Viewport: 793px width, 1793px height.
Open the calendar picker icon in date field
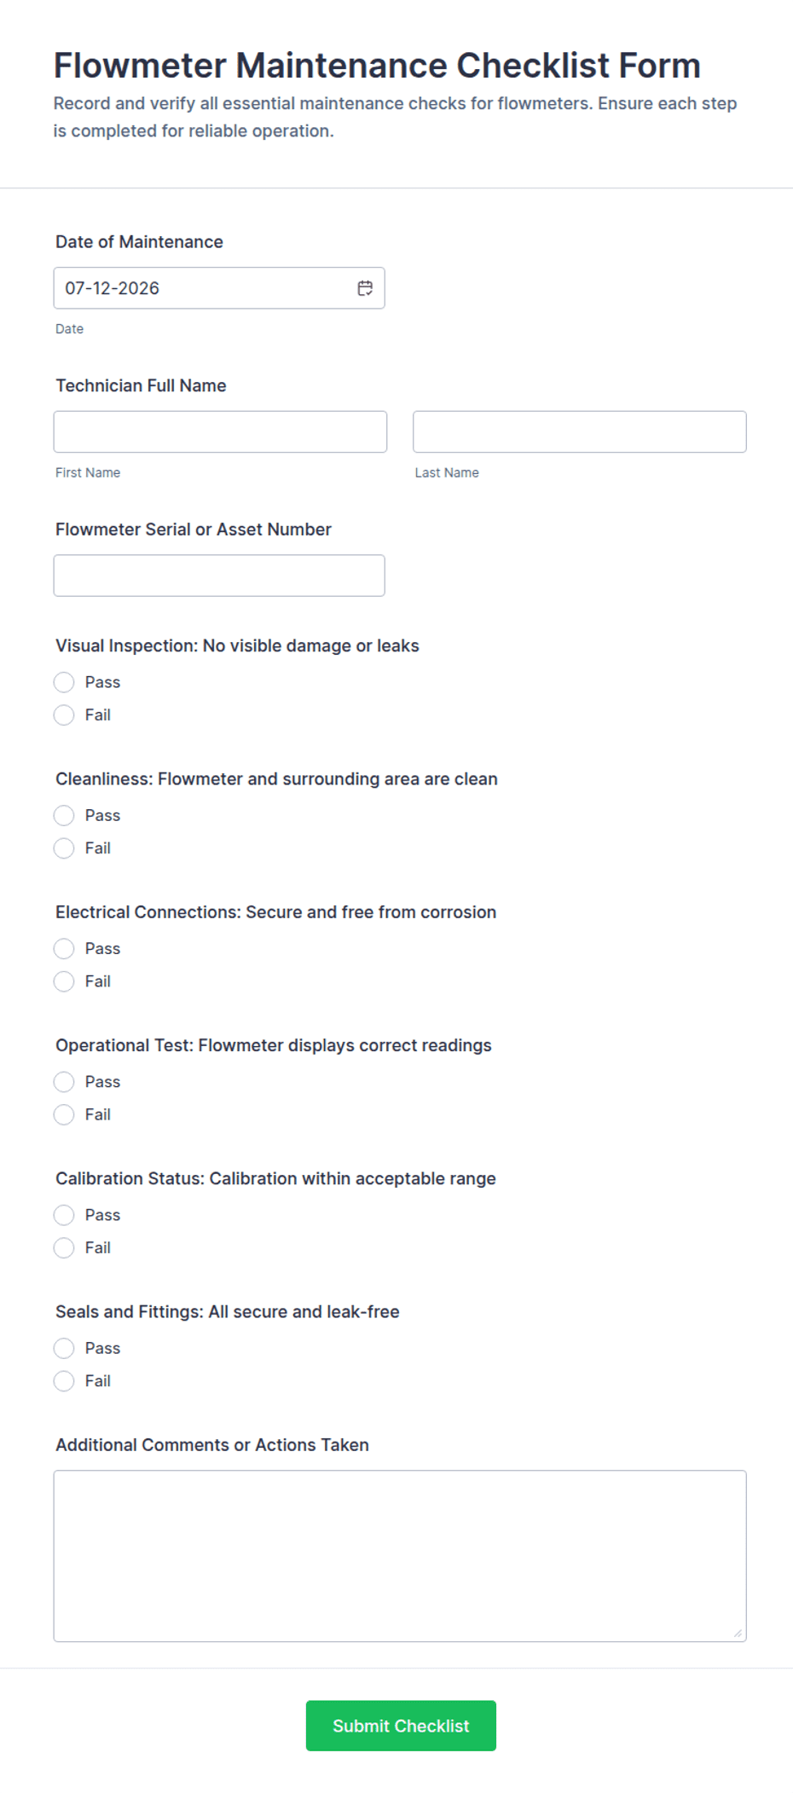pyautogui.click(x=365, y=288)
